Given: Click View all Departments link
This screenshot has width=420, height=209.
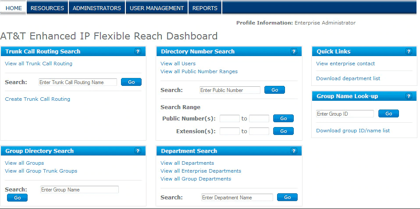Looking at the screenshot, I should (187, 163).
